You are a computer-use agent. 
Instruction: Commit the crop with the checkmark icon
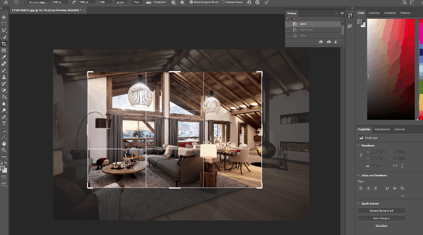267,2
